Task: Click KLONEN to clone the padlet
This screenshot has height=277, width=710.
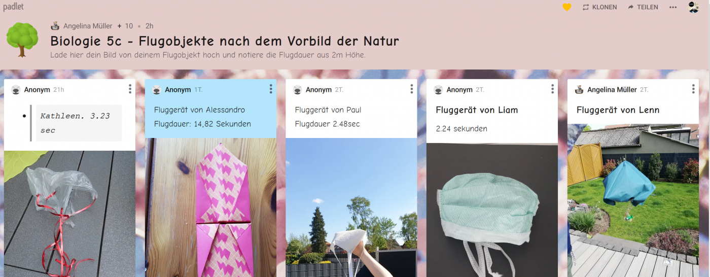Action: coord(599,7)
